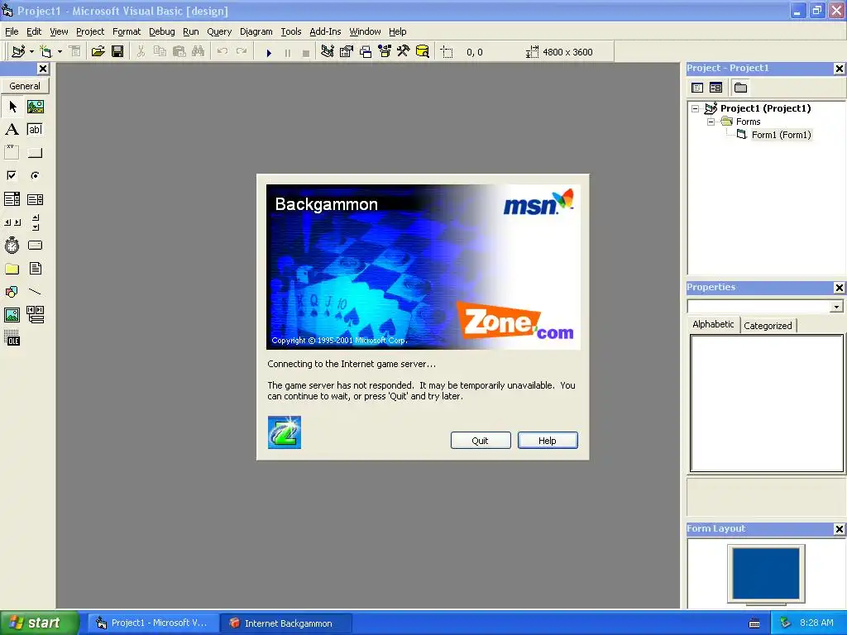Select the CheckBox control tool
Image resolution: width=847 pixels, height=635 pixels.
(12, 175)
